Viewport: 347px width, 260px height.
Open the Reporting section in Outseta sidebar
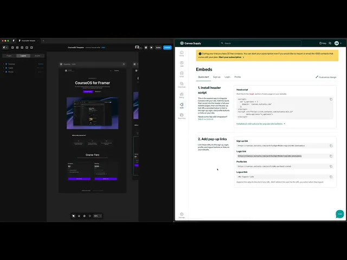point(182,116)
